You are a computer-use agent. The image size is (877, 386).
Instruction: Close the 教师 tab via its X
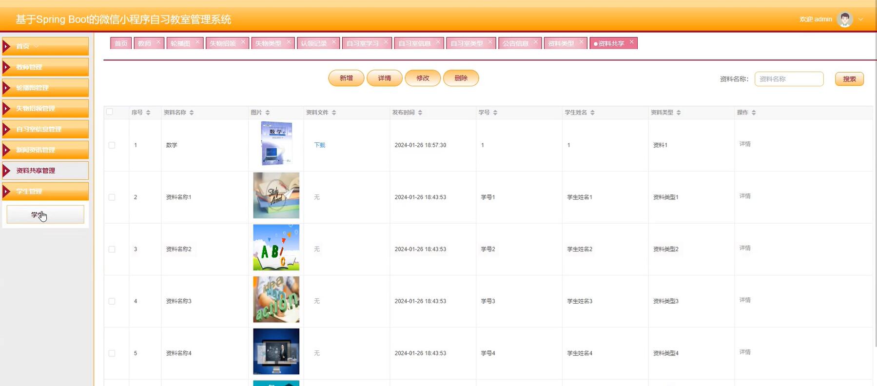point(158,42)
